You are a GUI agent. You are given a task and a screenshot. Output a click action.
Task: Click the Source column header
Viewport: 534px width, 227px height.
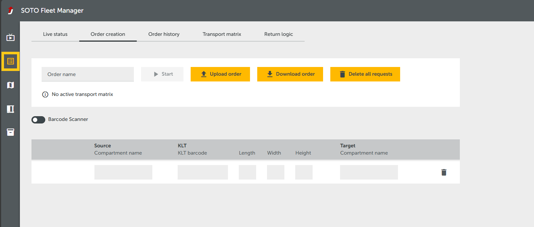tap(103, 146)
